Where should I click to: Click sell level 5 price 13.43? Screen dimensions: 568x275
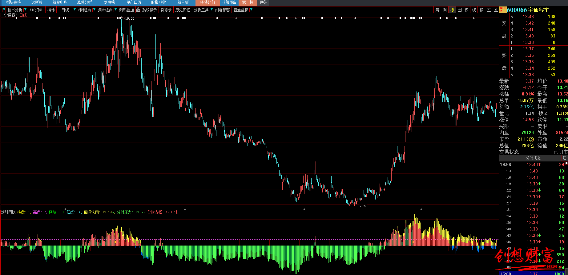528,17
